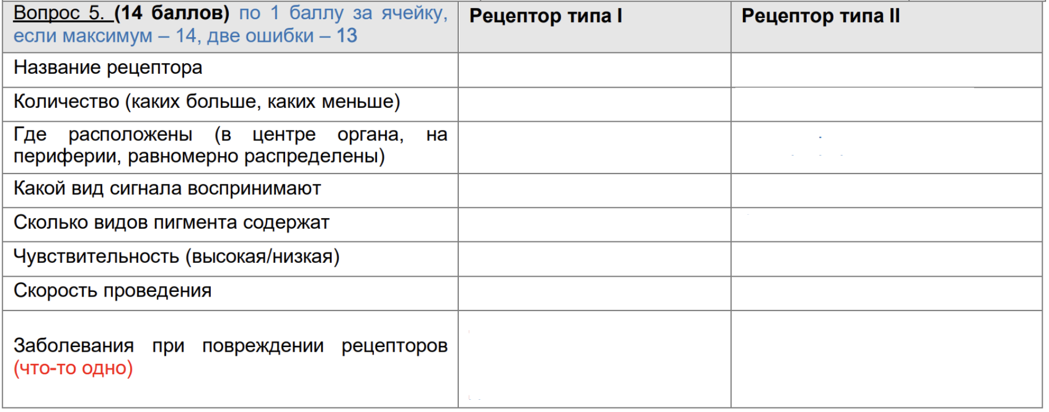This screenshot has width=1049, height=412.
Task: Select the 'Какой вид сигнала' cell for type II
Action: click(x=886, y=190)
